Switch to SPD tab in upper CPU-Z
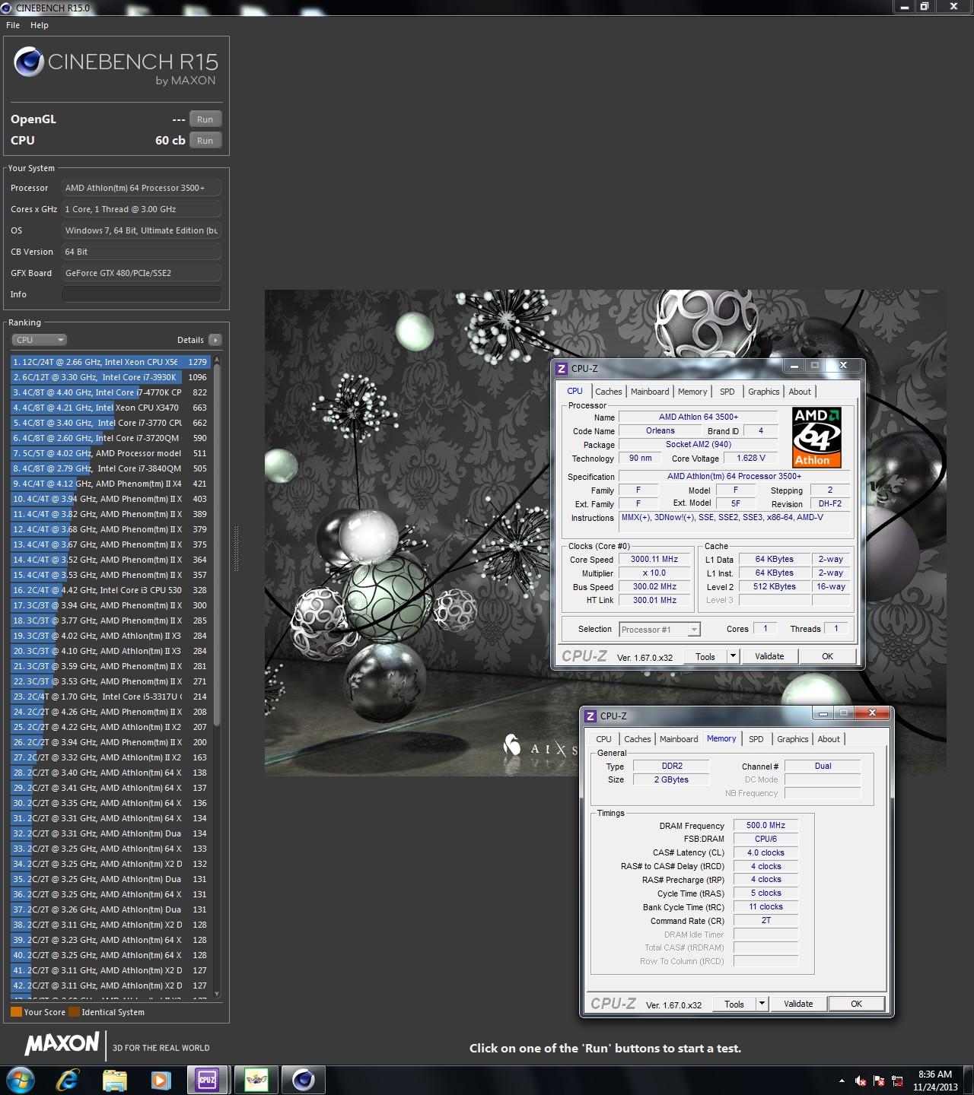The height and width of the screenshot is (1095, 974). (727, 392)
